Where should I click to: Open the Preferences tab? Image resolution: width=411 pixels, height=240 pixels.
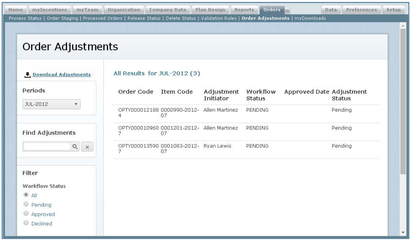361,9
